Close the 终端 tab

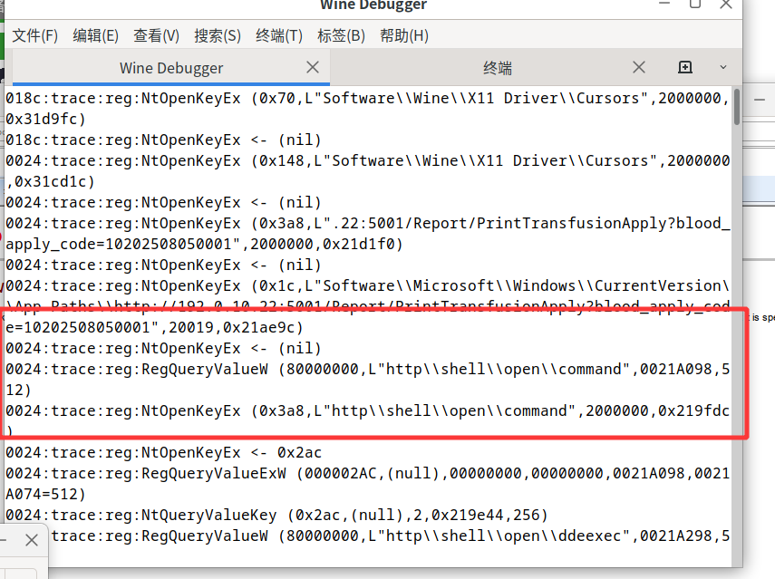coord(639,67)
